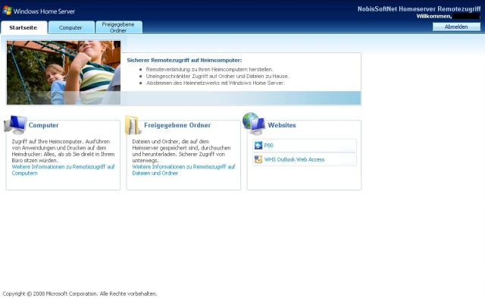Image resolution: width=485 pixels, height=298 pixels.
Task: Click 'Abstimmen des Heimnetzwerks' bullet text
Action: (x=215, y=83)
